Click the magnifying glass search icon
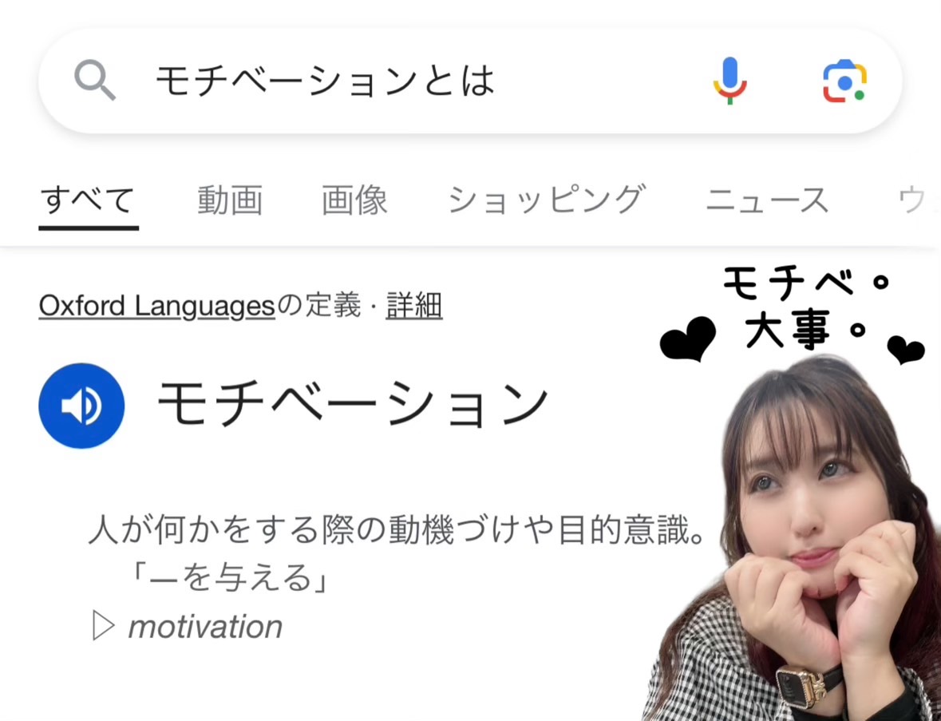 [95, 80]
